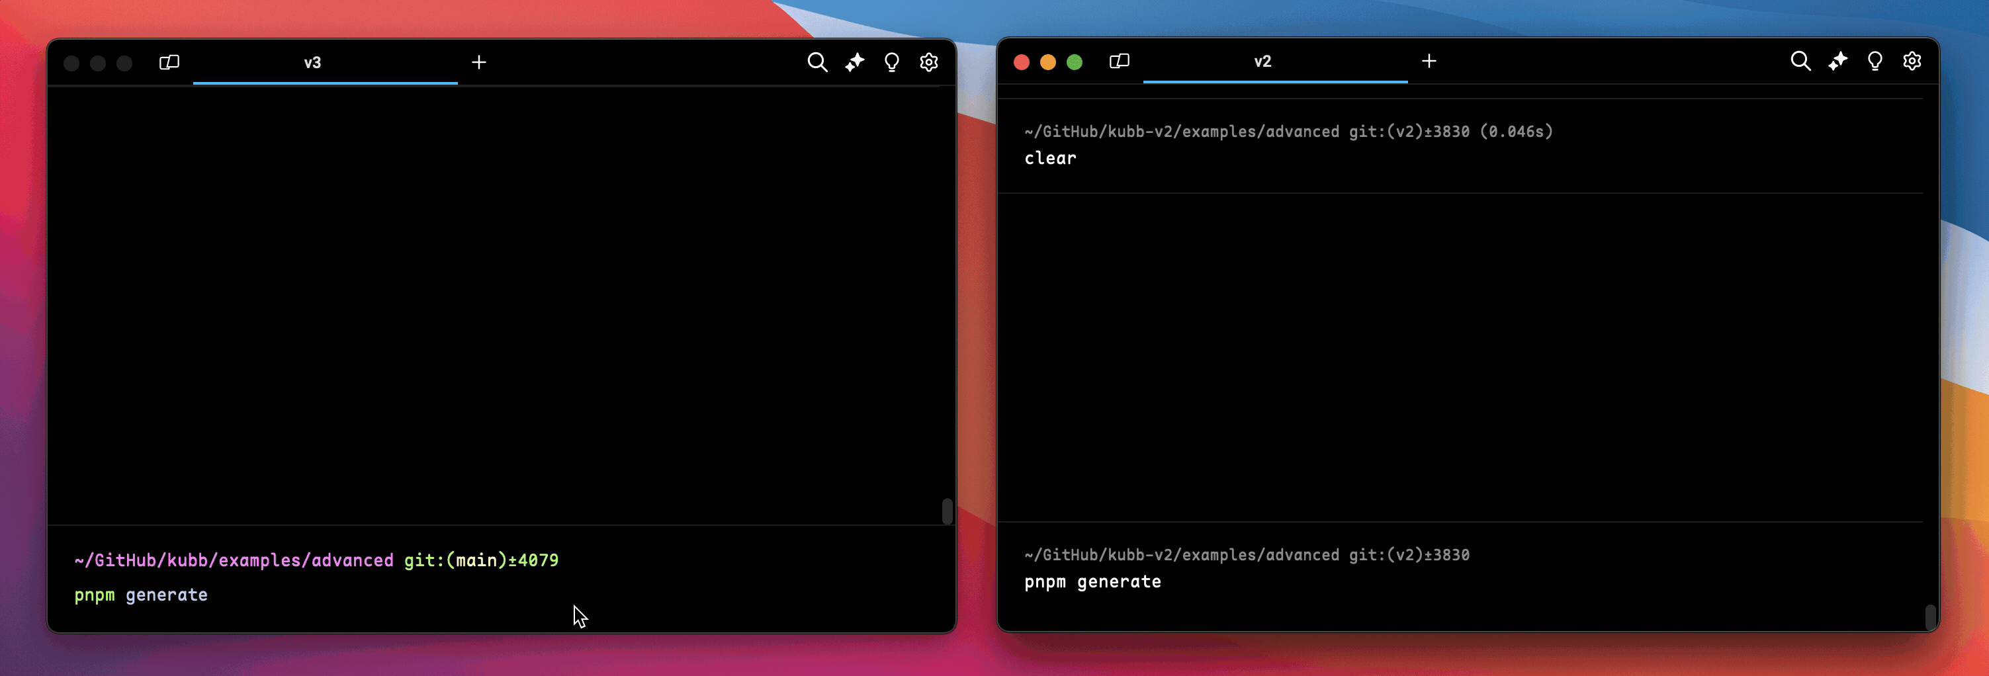Open AI sparkle assistant in v2 window
Screen dimensions: 1989x676
[x=1837, y=61]
